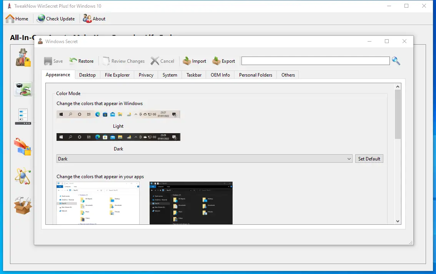436x274 pixels.
Task: Expand the Windows color mode dropdown showing Dark
Action: tap(205, 159)
